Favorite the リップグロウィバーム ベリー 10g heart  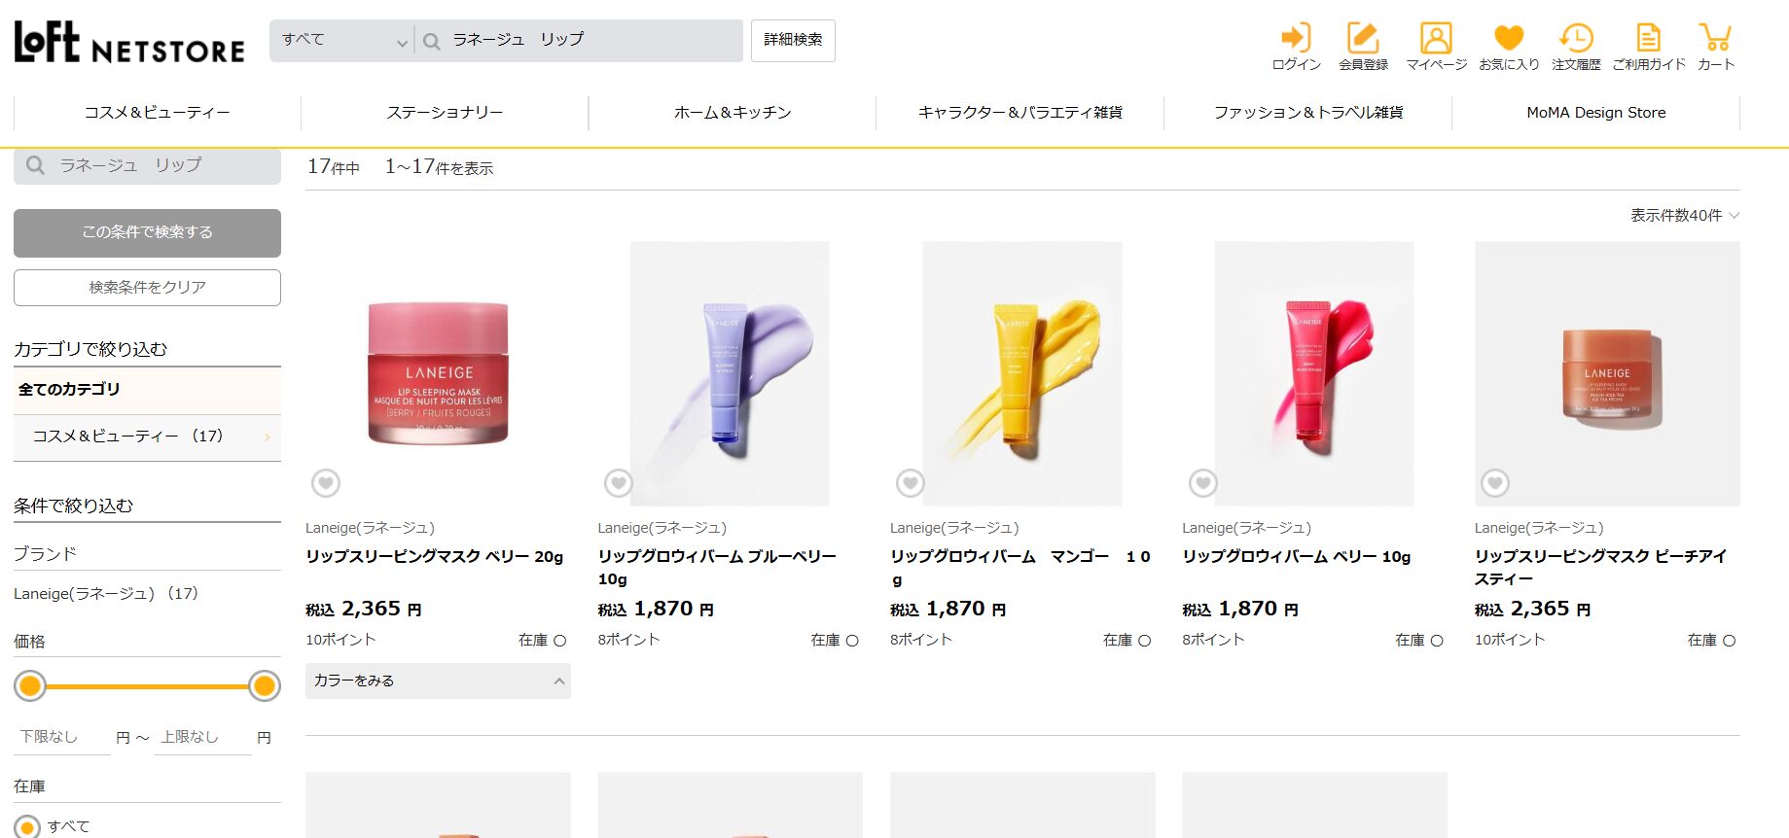click(1203, 482)
